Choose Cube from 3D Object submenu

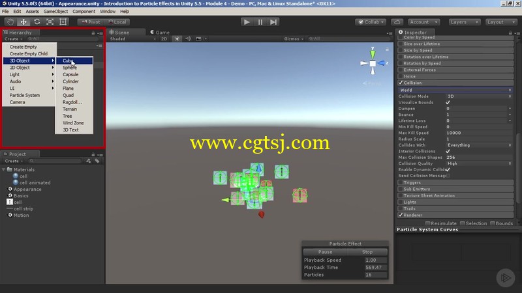(x=74, y=61)
